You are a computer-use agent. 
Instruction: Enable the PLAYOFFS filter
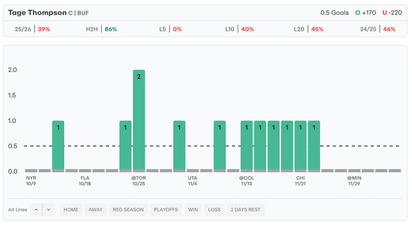pyautogui.click(x=166, y=210)
